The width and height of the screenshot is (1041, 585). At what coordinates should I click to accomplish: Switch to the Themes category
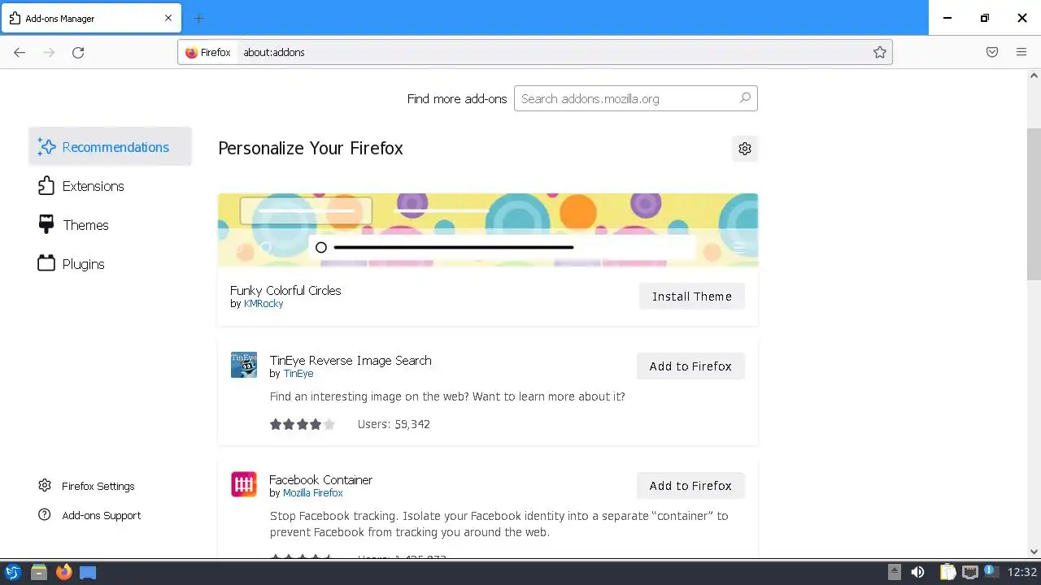[111, 225]
